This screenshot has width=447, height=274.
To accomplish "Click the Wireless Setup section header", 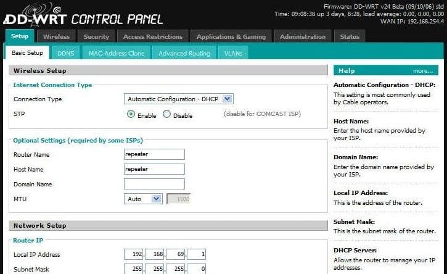I will point(168,70).
